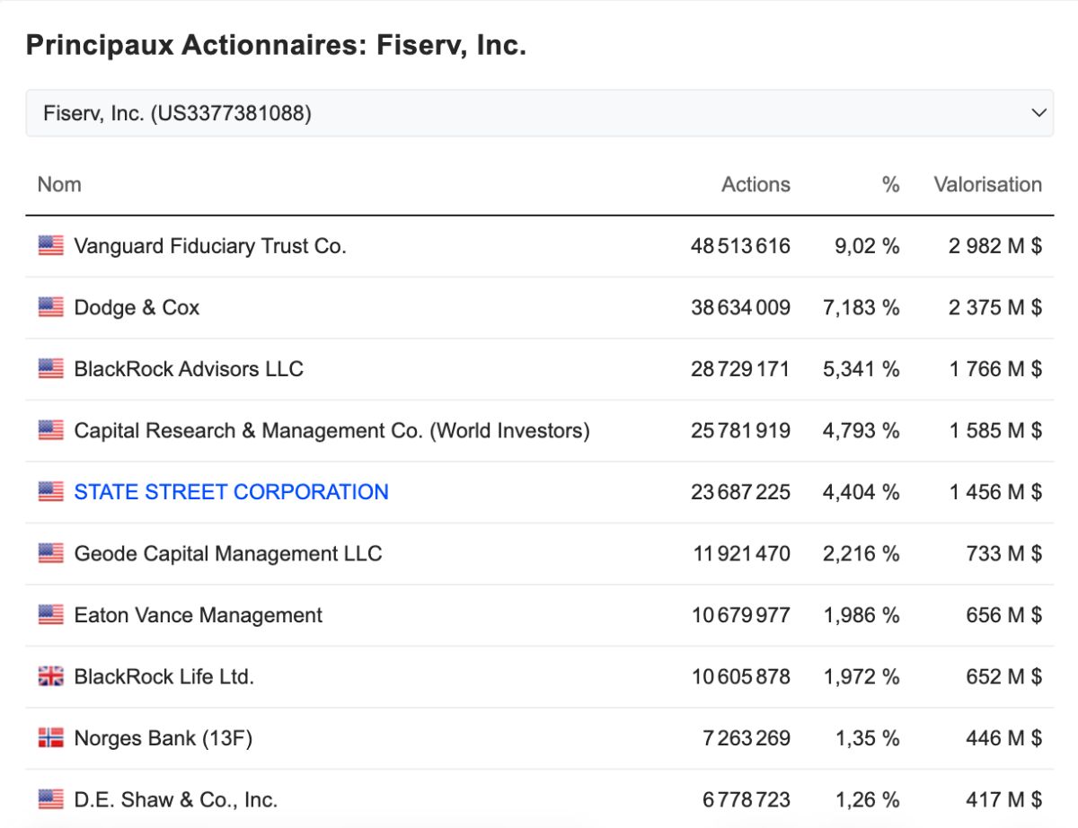1078x828 pixels.
Task: Click the Norges Bank (13F) name
Action: (x=163, y=738)
